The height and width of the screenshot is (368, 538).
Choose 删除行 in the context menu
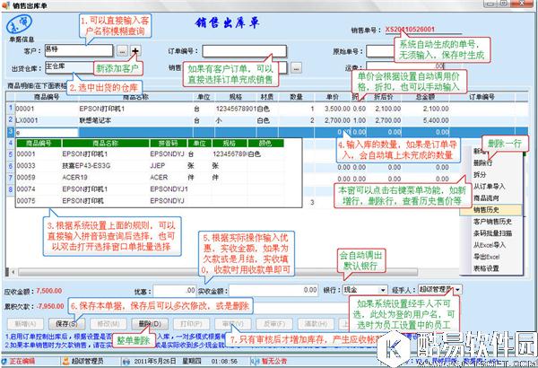(x=482, y=162)
